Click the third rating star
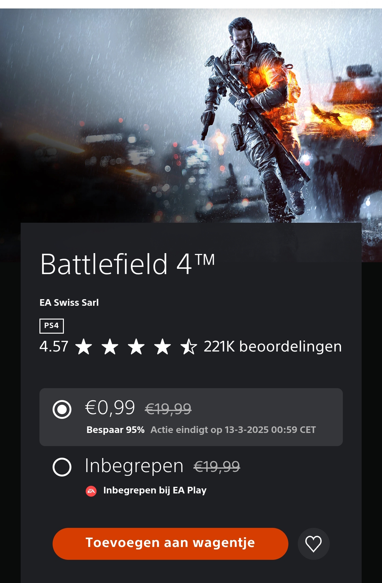 (137, 347)
